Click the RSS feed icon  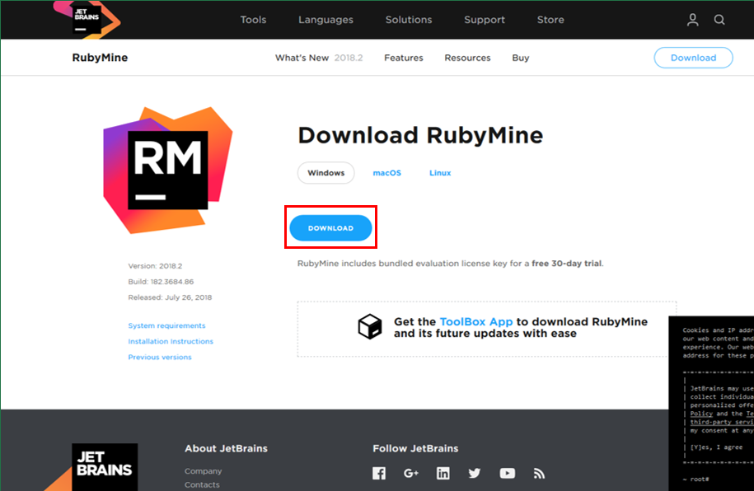pyautogui.click(x=539, y=474)
